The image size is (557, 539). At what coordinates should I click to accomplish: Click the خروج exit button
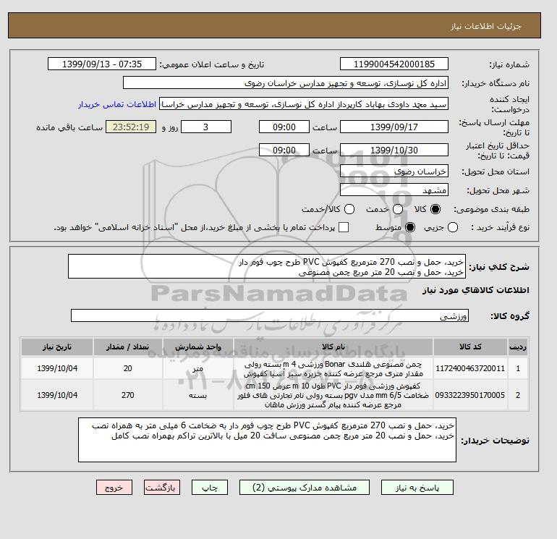[114, 488]
